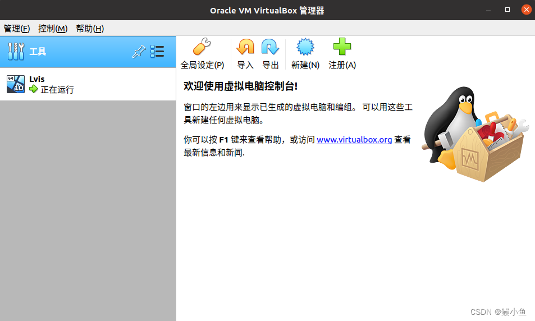
Task: Click the 导入 import appliance icon
Action: [245, 47]
